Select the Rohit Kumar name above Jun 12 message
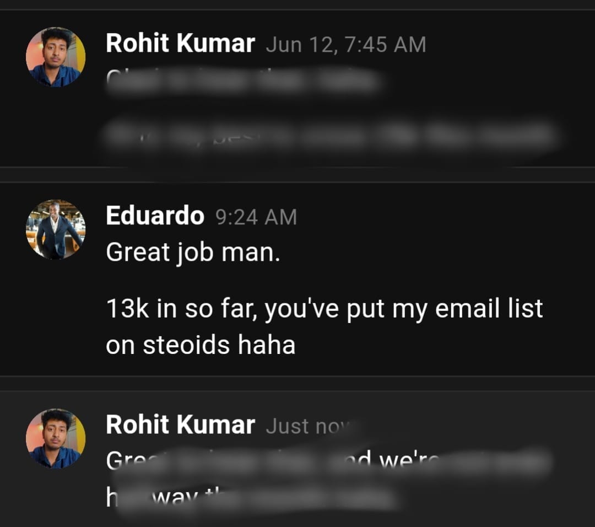 (x=180, y=43)
